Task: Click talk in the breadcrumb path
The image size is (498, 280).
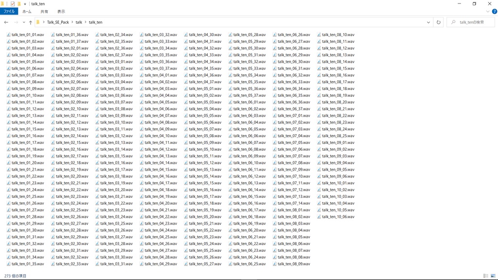Action: [79, 22]
